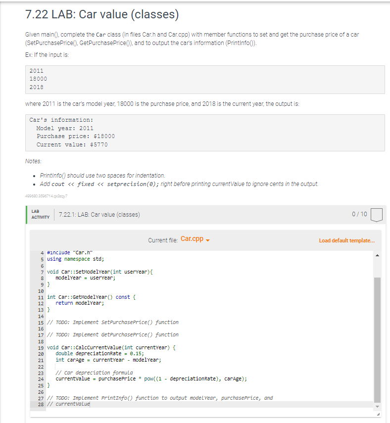This screenshot has height=423, width=390.
Task: Click the TODO comment for SetPurchasePrice
Action: pos(112,322)
